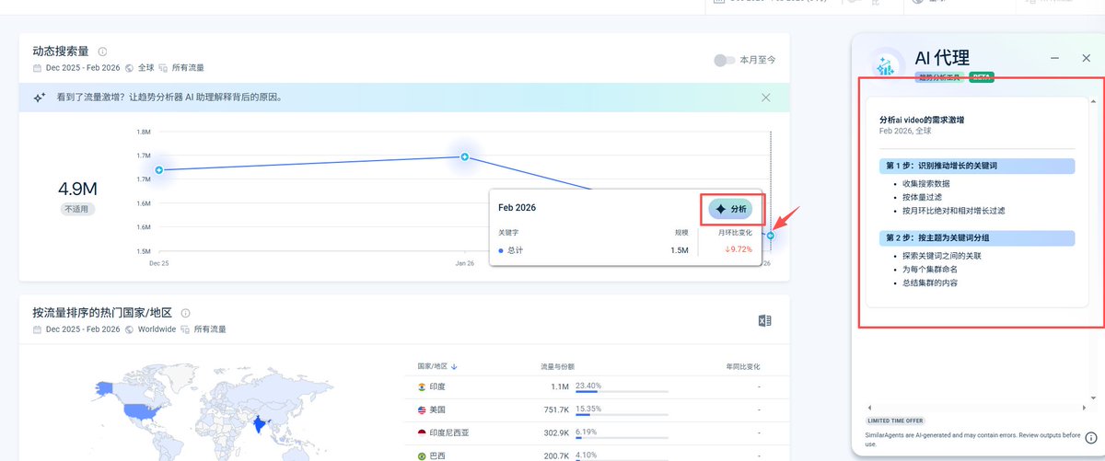1105x461 pixels.
Task: Click the Indonesia flag icon
Action: click(x=422, y=432)
